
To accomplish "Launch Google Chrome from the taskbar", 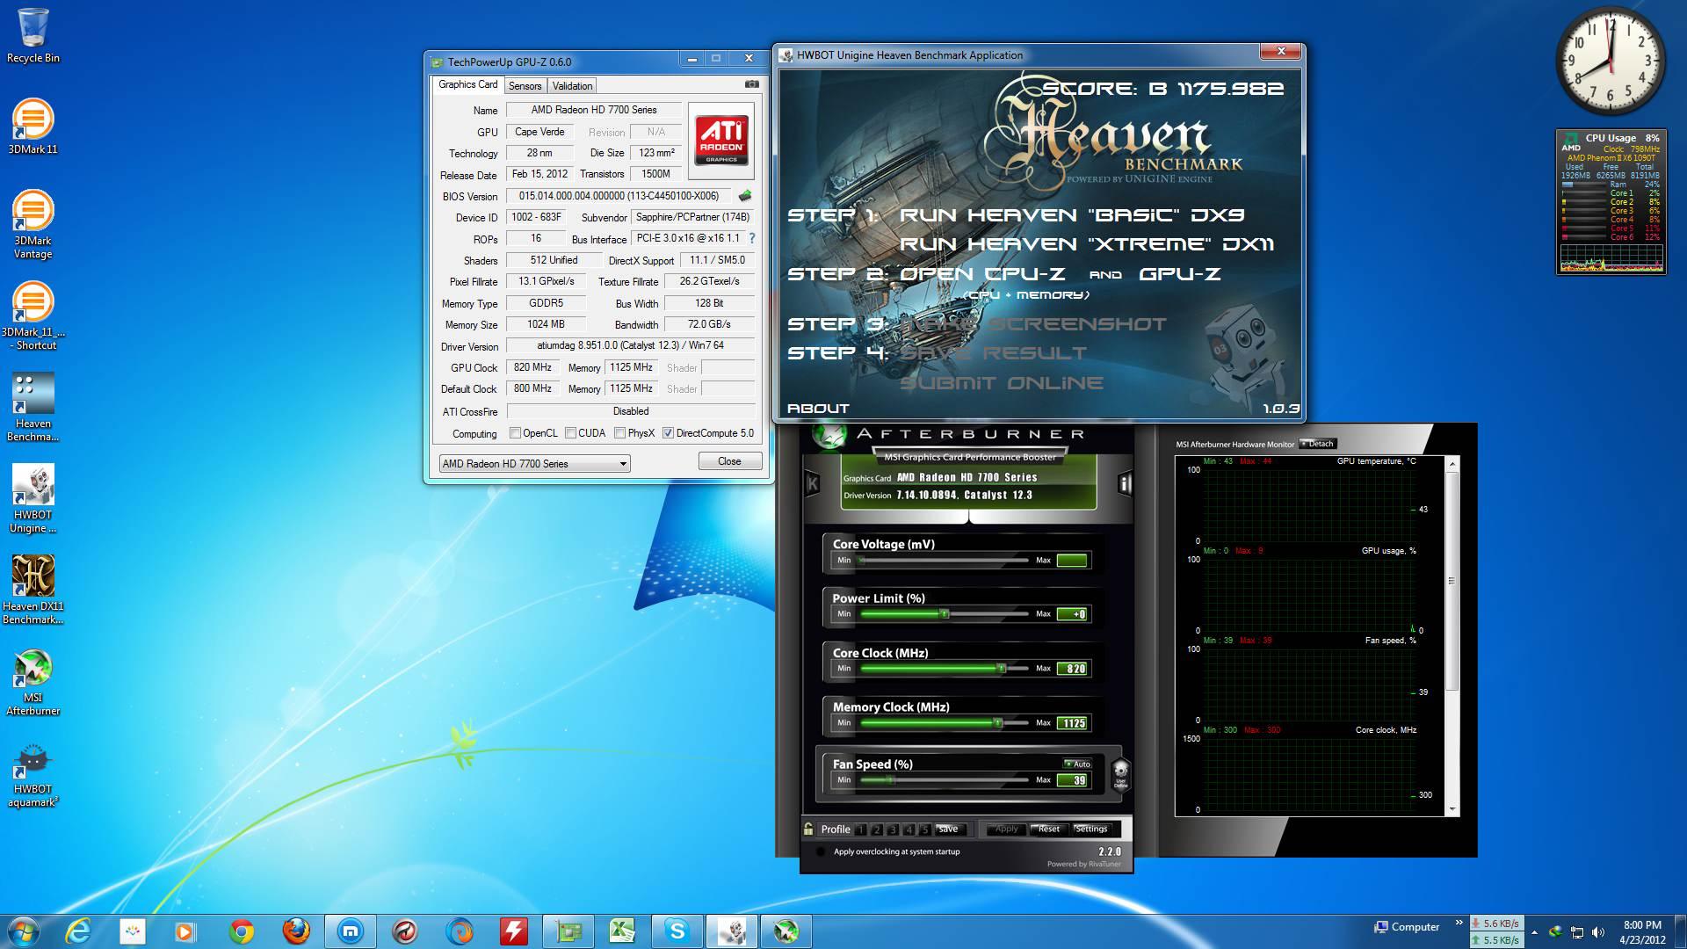I will click(x=241, y=931).
